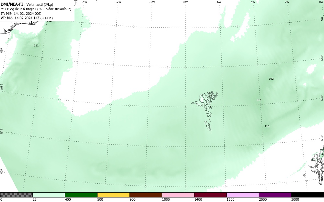Click the pressure value 102 on the map
324x202 pixels.
[271, 79]
